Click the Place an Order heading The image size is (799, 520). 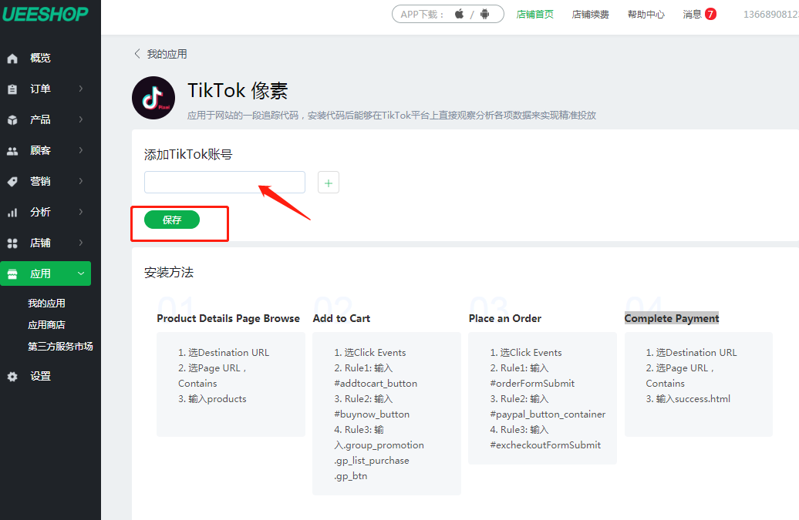coord(505,318)
